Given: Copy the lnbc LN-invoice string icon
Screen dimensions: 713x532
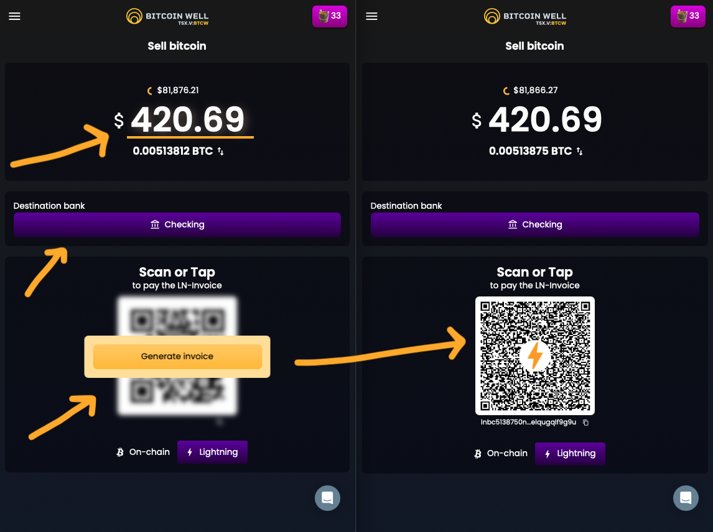Looking at the screenshot, I should pos(585,423).
